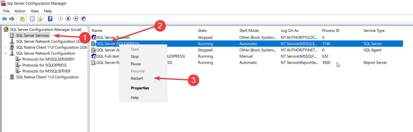
Task: Click Process ID 632 cell
Action: (325, 56)
